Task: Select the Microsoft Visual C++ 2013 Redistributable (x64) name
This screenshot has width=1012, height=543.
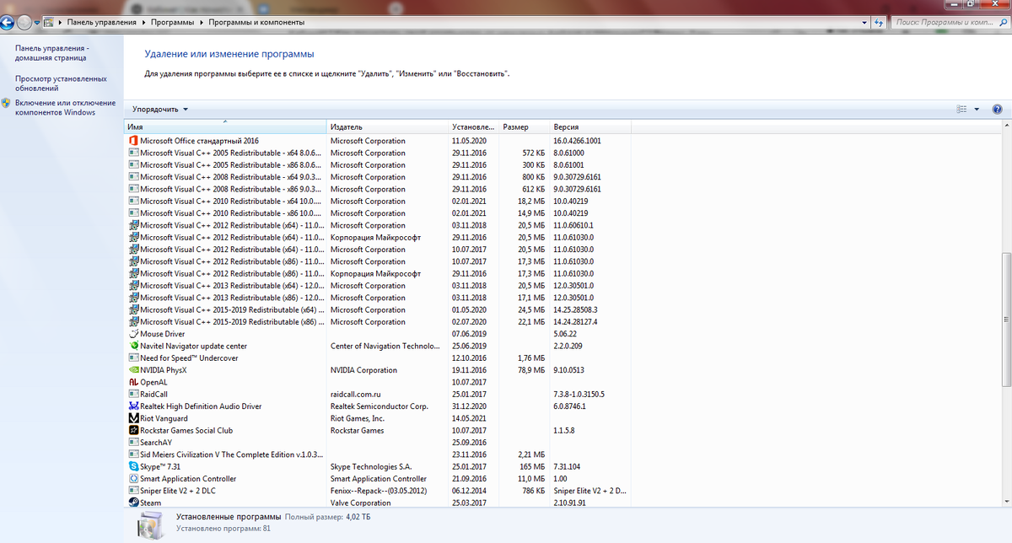Action: pos(230,286)
